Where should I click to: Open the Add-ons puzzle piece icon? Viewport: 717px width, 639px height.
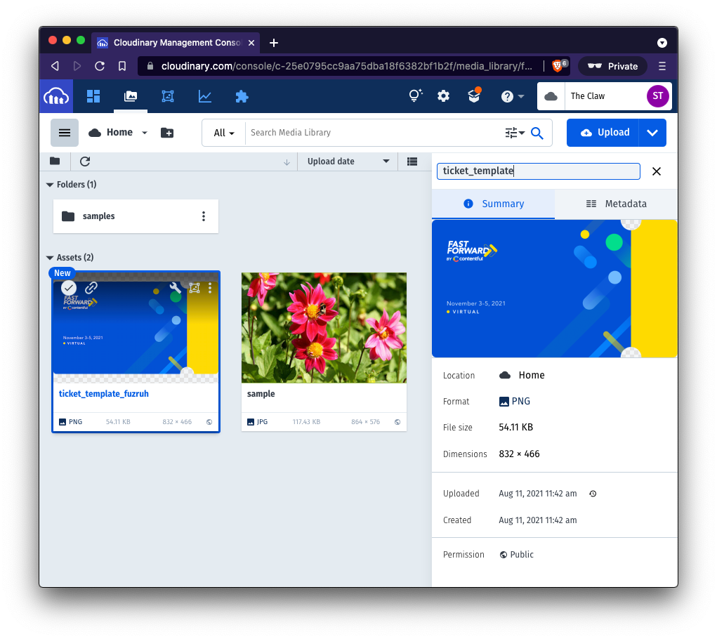pyautogui.click(x=242, y=96)
